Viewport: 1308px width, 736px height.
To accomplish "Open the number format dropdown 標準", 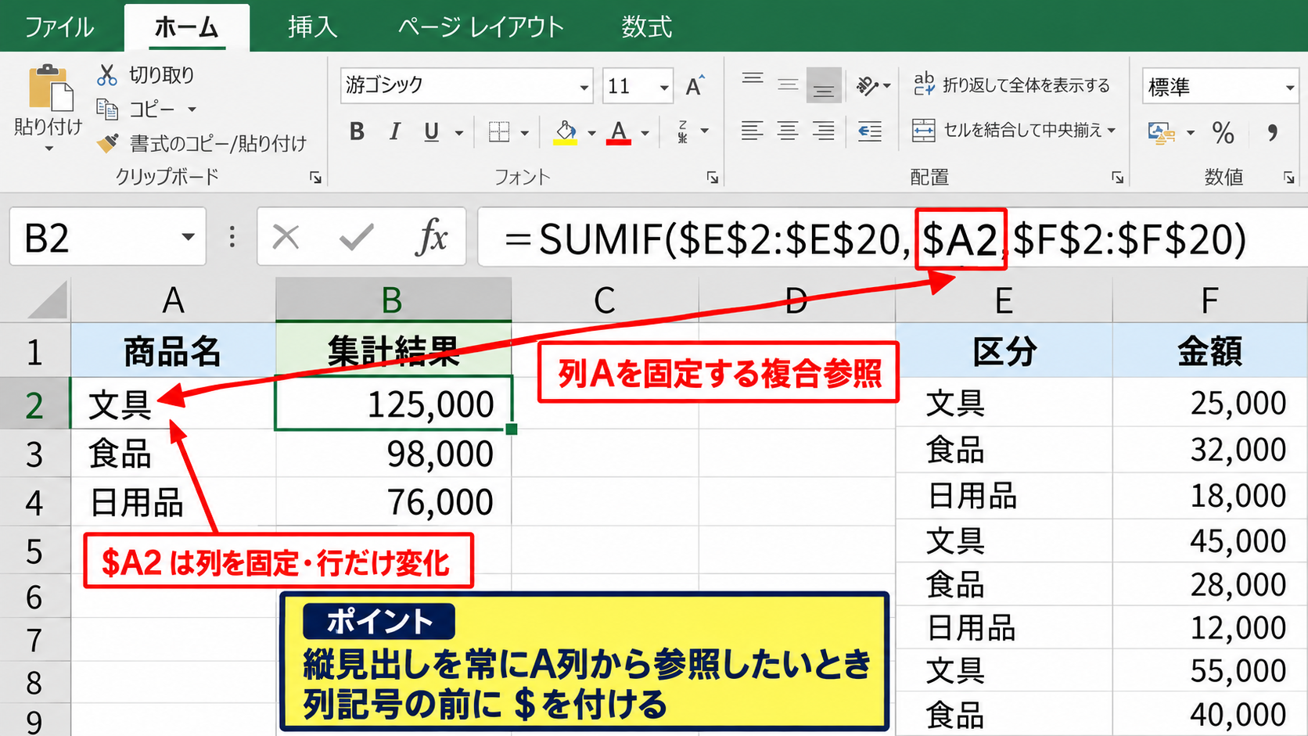I will tap(1289, 87).
